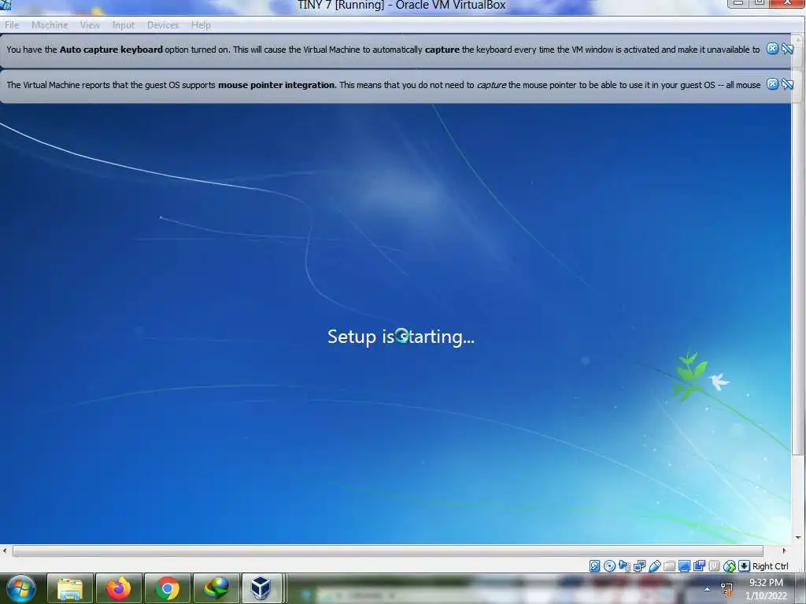Open the Help menu

click(201, 24)
